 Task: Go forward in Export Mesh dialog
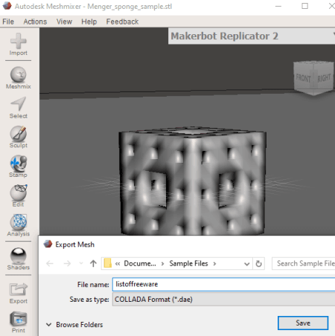click(67, 263)
